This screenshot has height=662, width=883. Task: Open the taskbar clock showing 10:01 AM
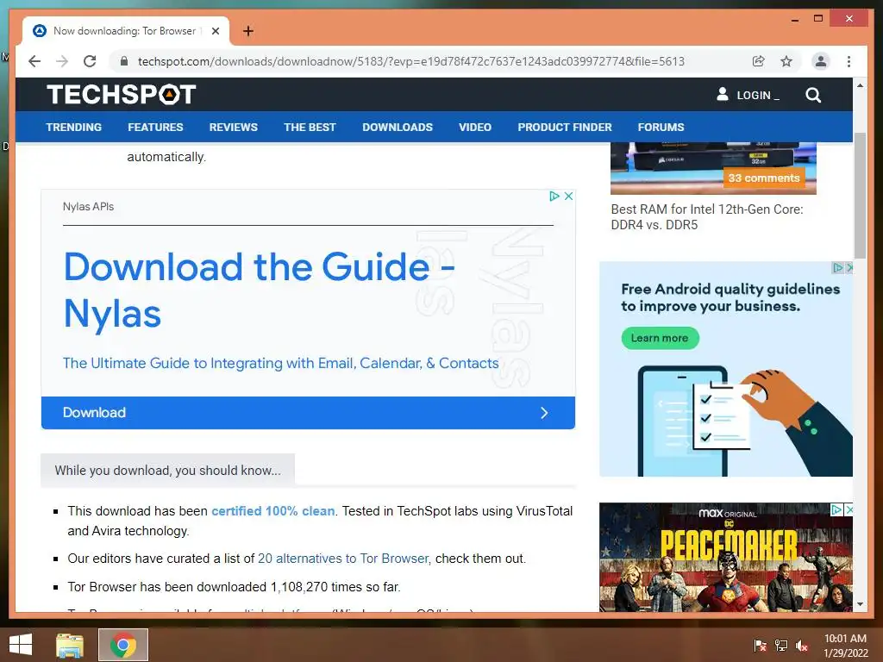[x=845, y=645]
